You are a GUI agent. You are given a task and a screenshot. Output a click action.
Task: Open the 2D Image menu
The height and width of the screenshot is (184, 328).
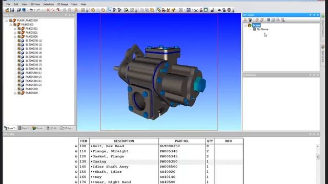tap(63, 4)
